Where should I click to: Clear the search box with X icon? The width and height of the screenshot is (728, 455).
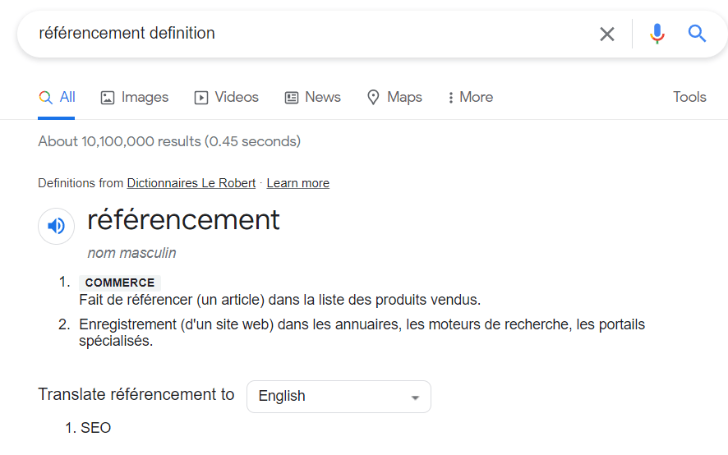[x=607, y=34]
